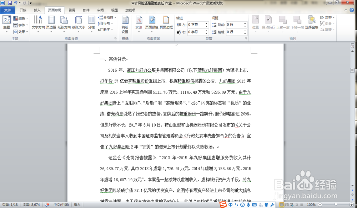Click the 上移一层 bring forward icon
Screen dimensions: 357x208
283,20
